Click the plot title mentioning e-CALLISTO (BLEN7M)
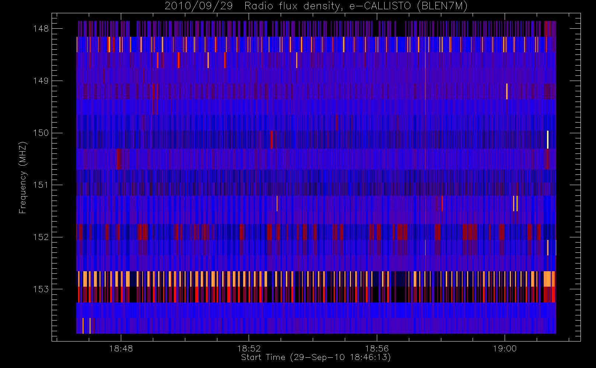The height and width of the screenshot is (368, 596). pyautogui.click(x=316, y=6)
